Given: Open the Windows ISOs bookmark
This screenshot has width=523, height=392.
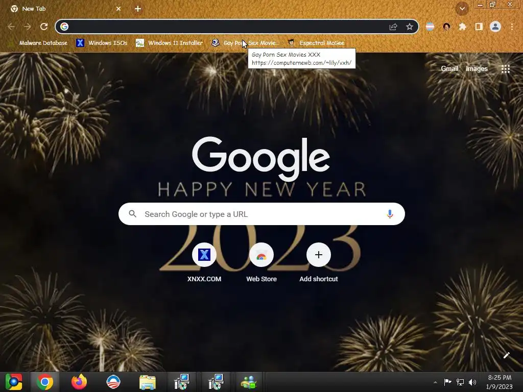Looking at the screenshot, I should (x=102, y=43).
